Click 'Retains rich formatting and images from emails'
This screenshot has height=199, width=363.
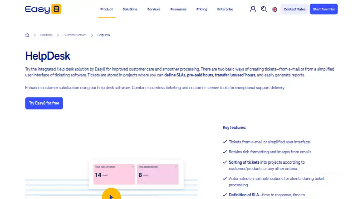[x=270, y=152]
